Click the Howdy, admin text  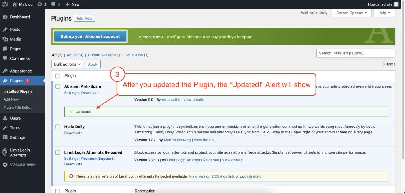380,4
